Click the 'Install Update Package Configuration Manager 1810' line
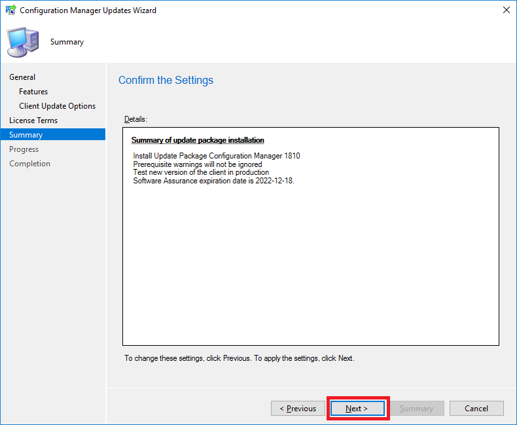This screenshot has height=425, width=517. point(217,156)
